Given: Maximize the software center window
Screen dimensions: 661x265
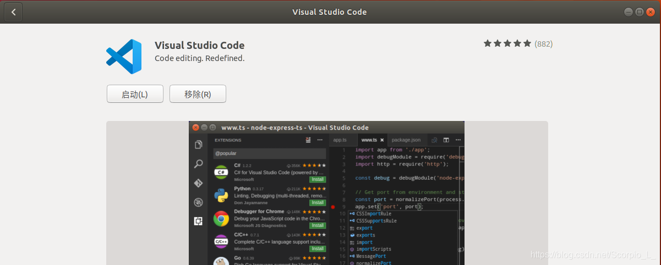Looking at the screenshot, I should coord(640,12).
